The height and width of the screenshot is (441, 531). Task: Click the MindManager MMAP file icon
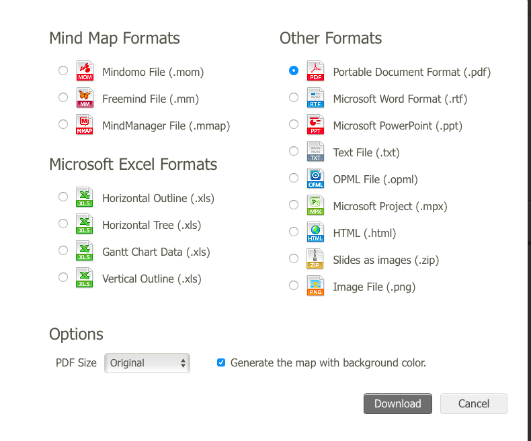click(x=84, y=124)
